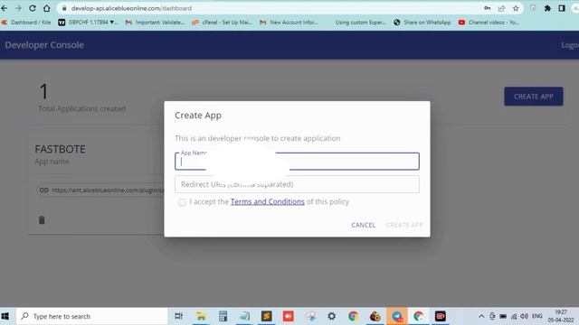Click the battery tray icon

pyautogui.click(x=503, y=317)
